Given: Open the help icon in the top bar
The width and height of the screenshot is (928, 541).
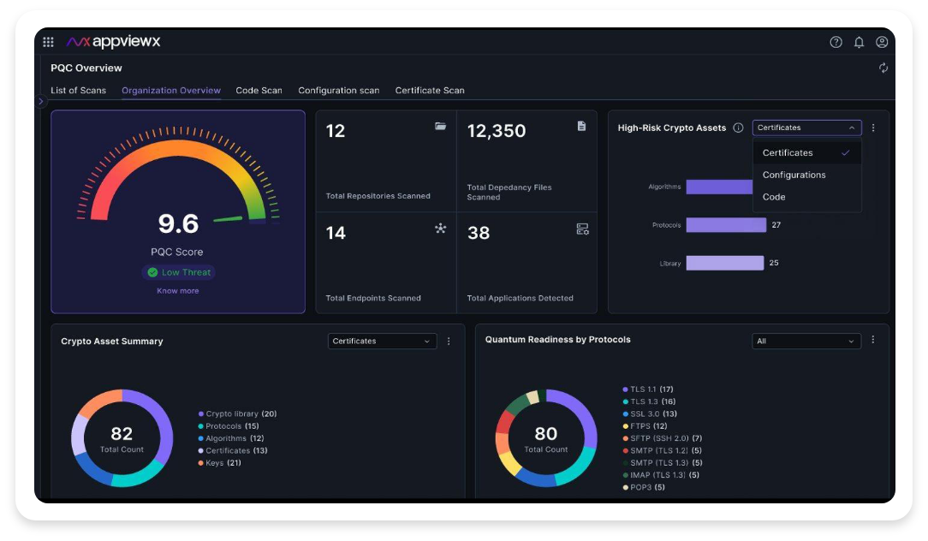Looking at the screenshot, I should click(836, 41).
